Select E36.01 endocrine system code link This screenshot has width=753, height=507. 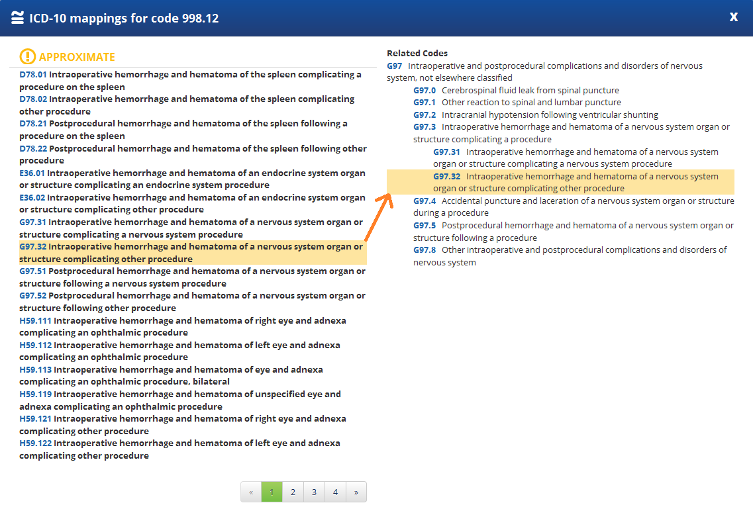pyautogui.click(x=32, y=173)
